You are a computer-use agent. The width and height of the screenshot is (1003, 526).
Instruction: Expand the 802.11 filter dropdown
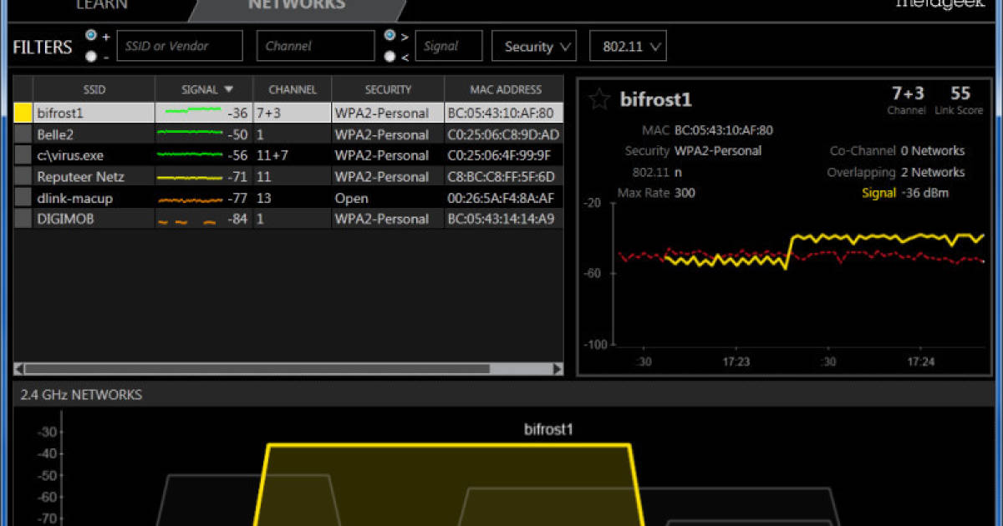click(628, 47)
